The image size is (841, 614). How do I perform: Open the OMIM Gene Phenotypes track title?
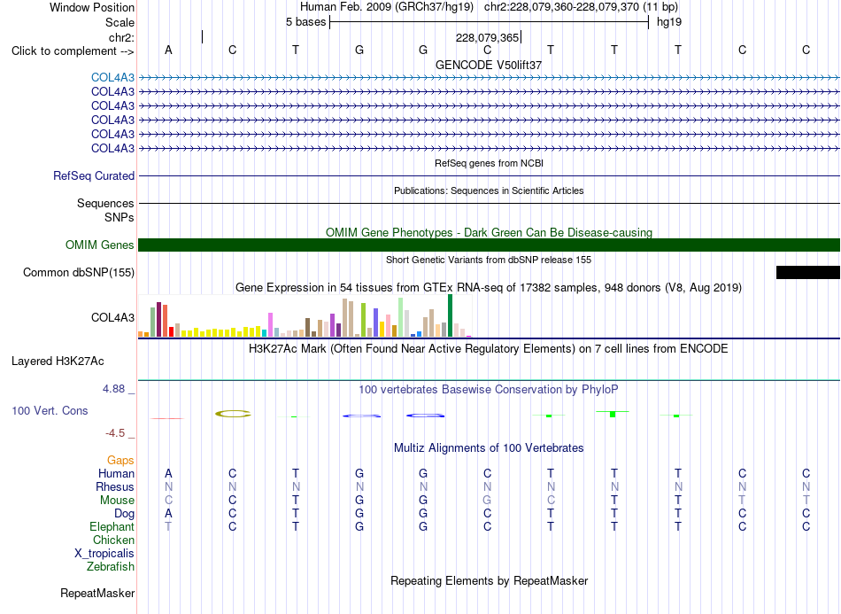pyautogui.click(x=489, y=232)
